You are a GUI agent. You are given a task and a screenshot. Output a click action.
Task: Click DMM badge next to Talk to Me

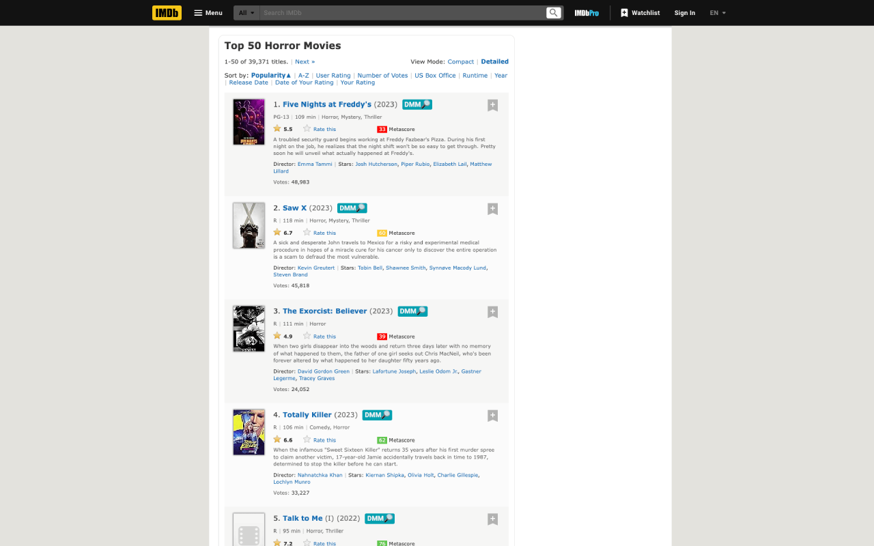380,519
